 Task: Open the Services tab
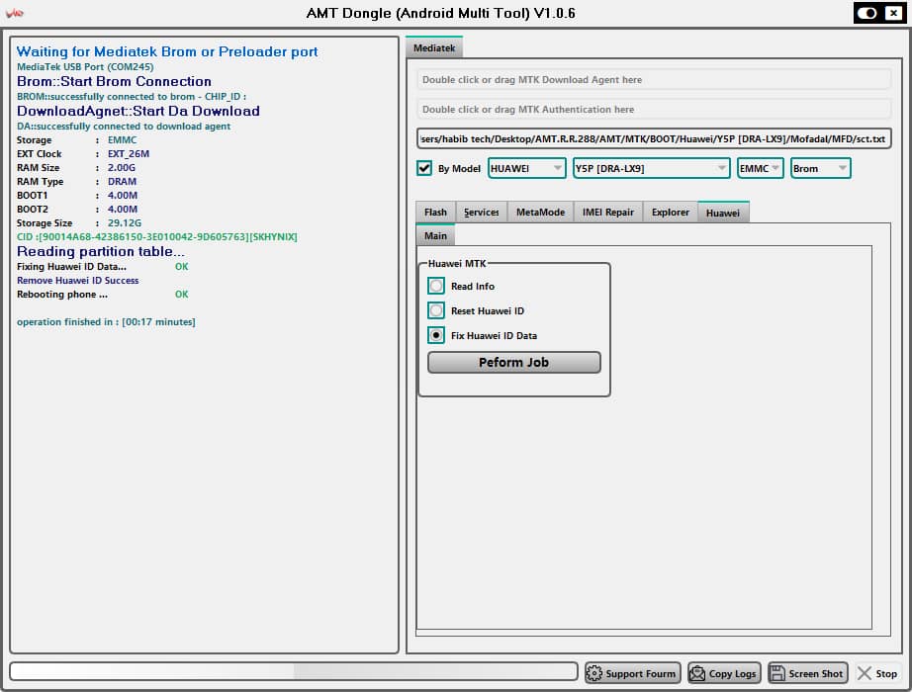tap(481, 213)
